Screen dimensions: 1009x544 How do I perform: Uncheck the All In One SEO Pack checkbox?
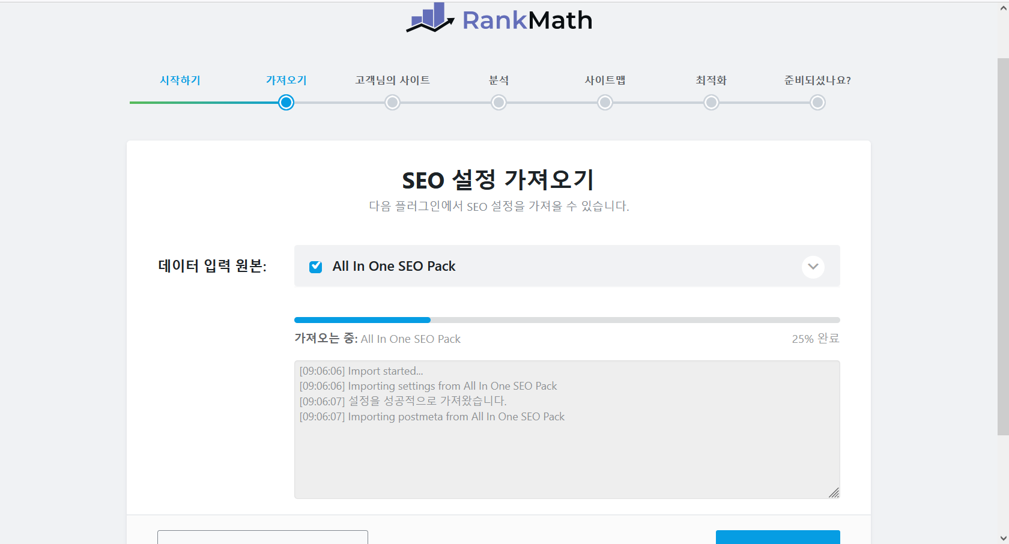315,267
